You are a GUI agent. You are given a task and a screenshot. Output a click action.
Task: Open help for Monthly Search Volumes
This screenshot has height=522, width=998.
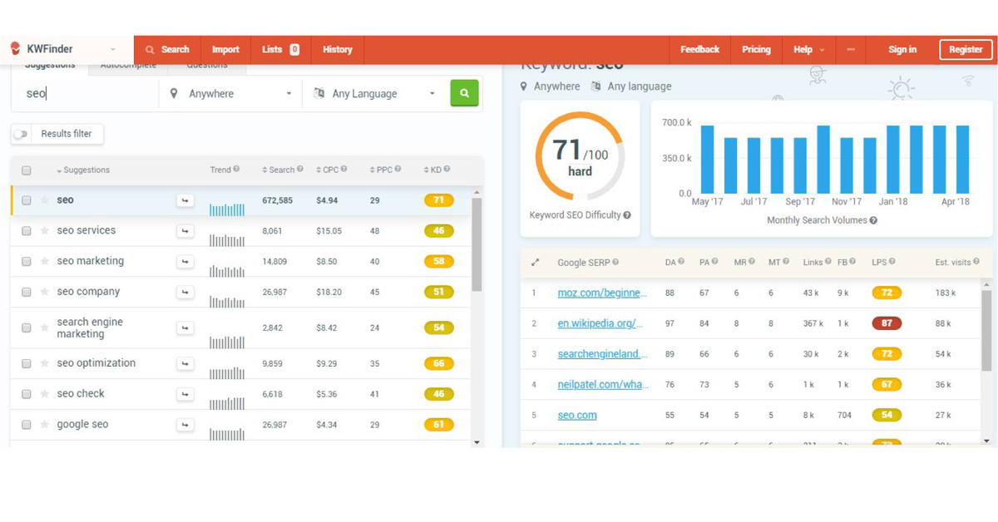pos(873,220)
